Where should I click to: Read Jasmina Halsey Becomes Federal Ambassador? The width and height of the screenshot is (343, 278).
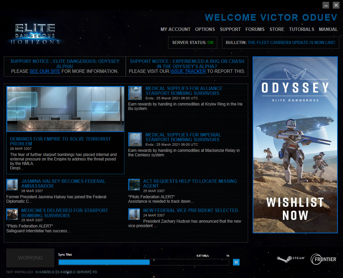64,184
